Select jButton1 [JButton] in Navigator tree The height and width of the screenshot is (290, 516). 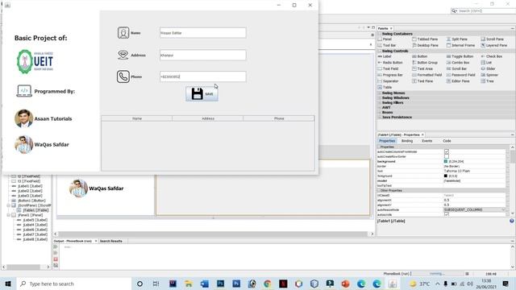pyautogui.click(x=31, y=201)
